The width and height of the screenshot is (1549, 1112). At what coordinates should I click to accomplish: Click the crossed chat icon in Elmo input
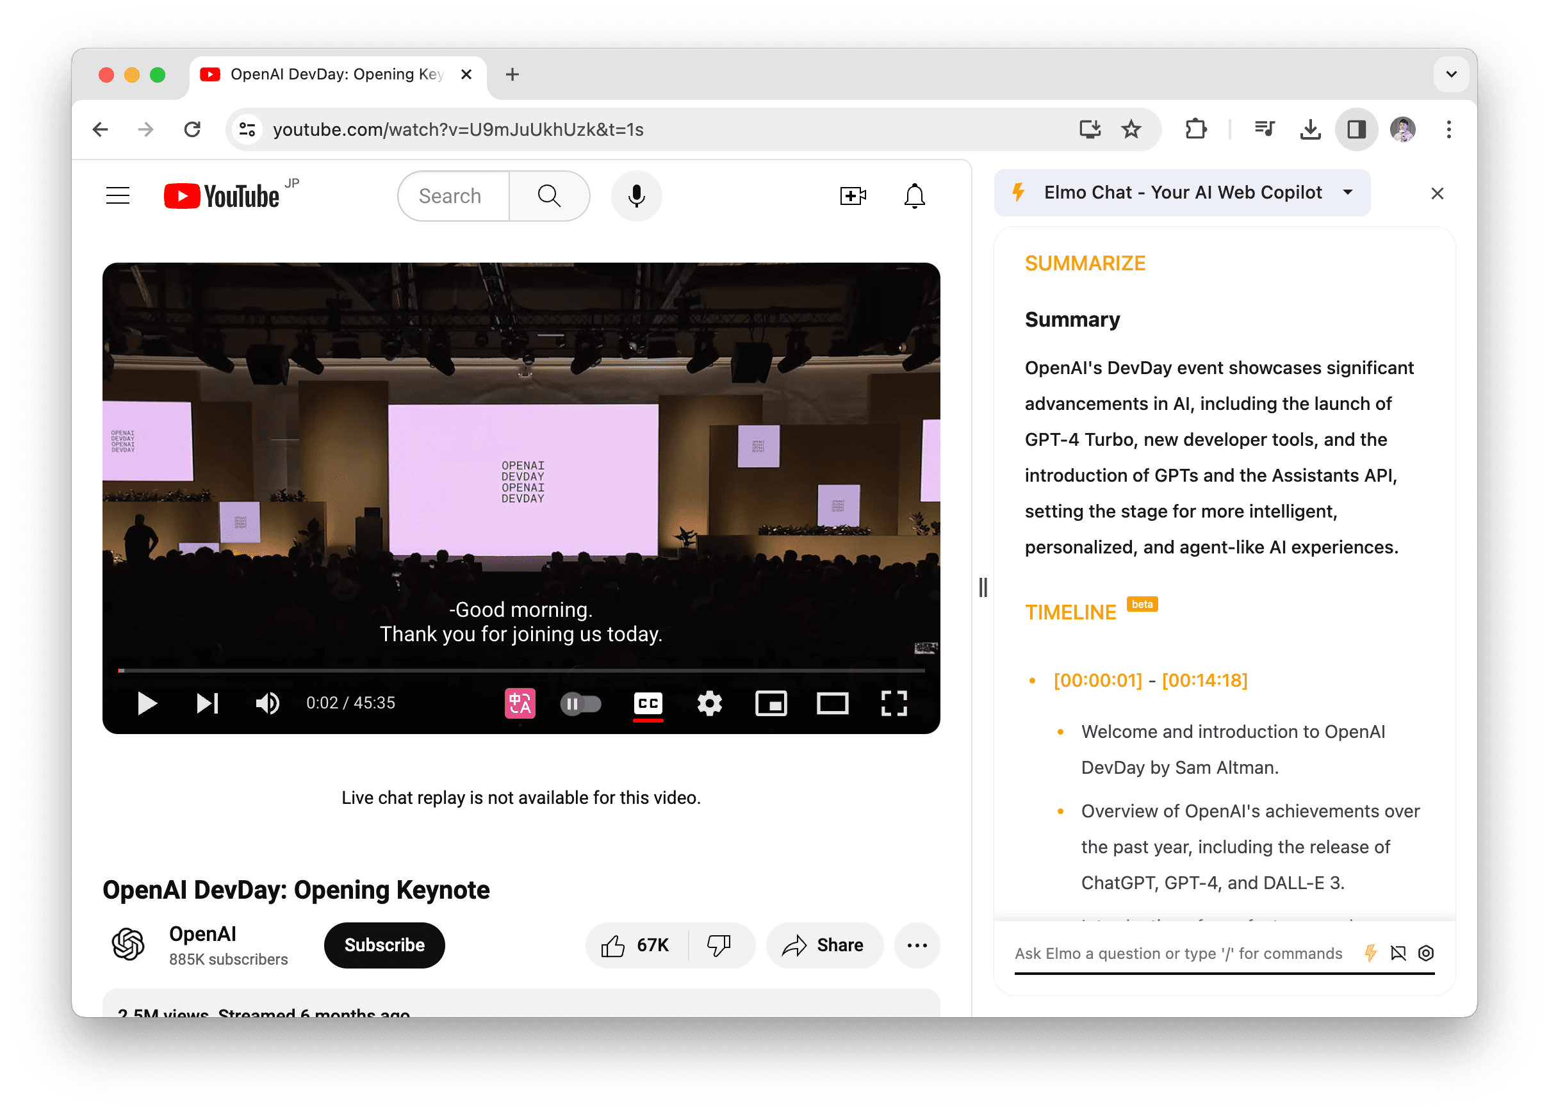pos(1397,952)
